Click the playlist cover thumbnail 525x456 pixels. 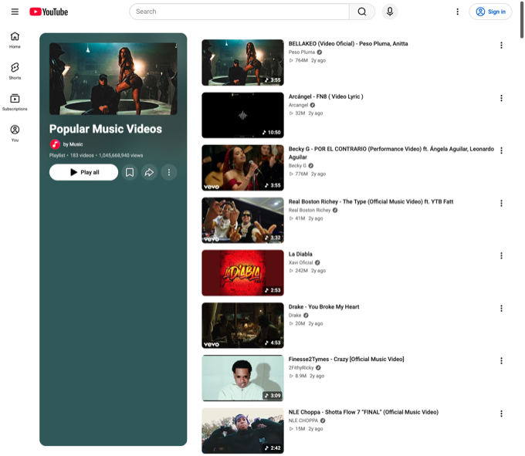pyautogui.click(x=113, y=79)
